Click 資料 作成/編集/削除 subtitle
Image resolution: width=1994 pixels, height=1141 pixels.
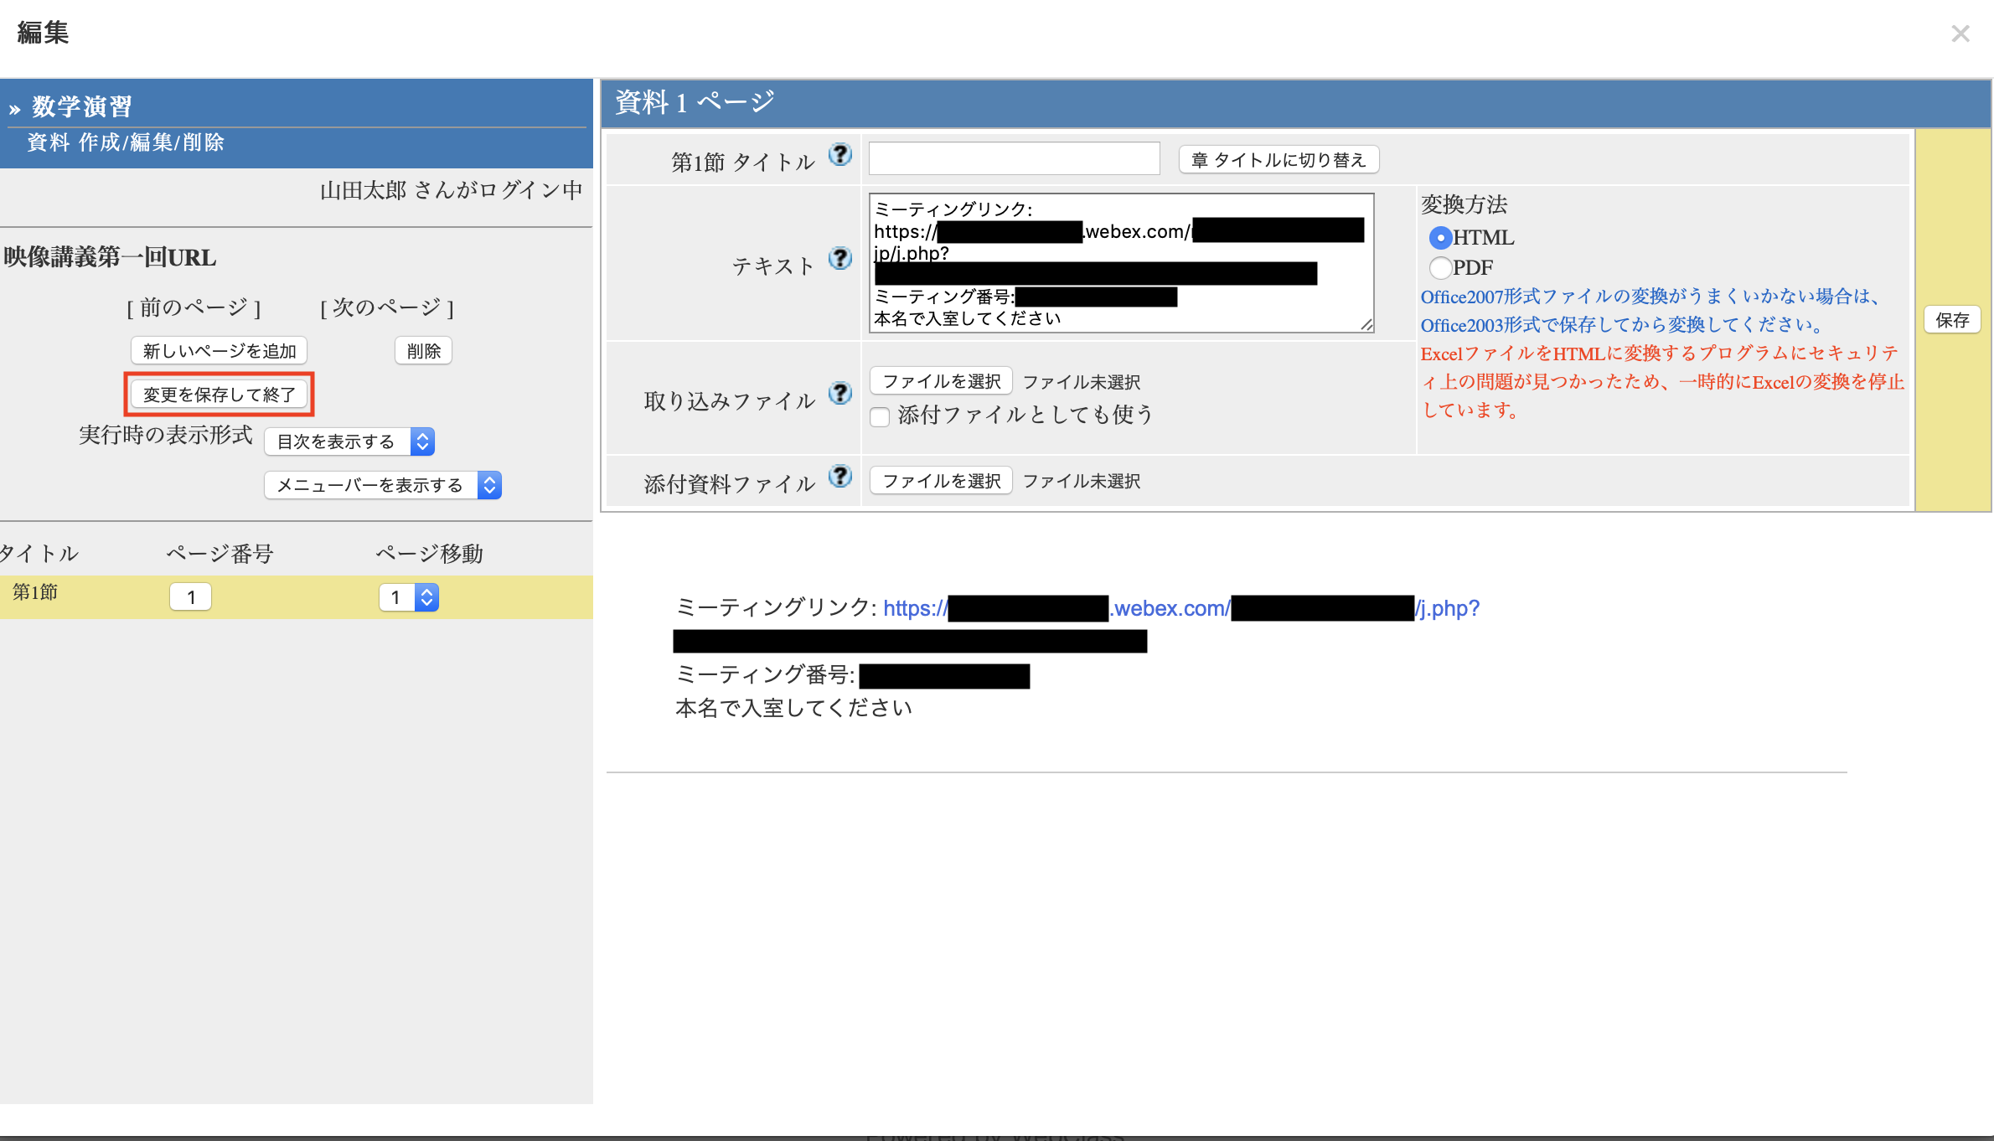coord(126,142)
